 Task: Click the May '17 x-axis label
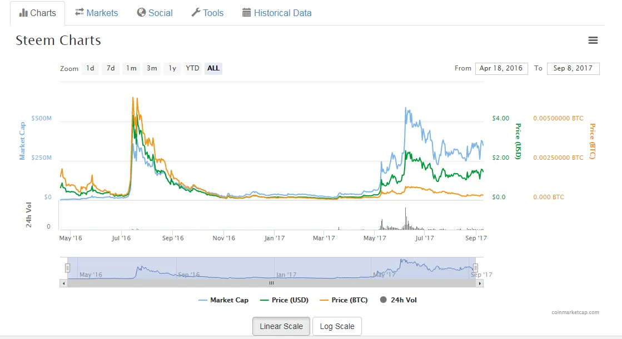tap(375, 238)
